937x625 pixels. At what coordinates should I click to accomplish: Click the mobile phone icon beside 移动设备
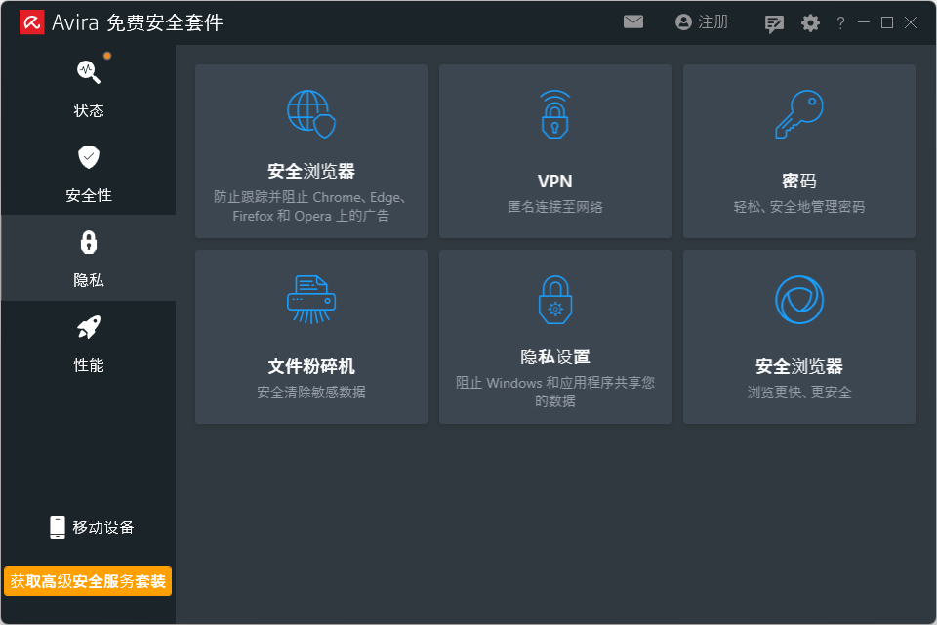(x=58, y=527)
